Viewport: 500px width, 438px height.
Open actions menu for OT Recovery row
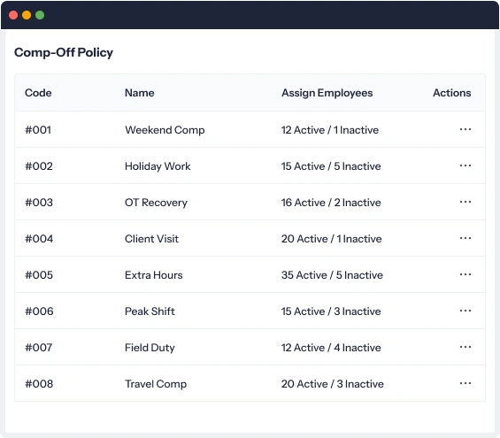tap(465, 202)
